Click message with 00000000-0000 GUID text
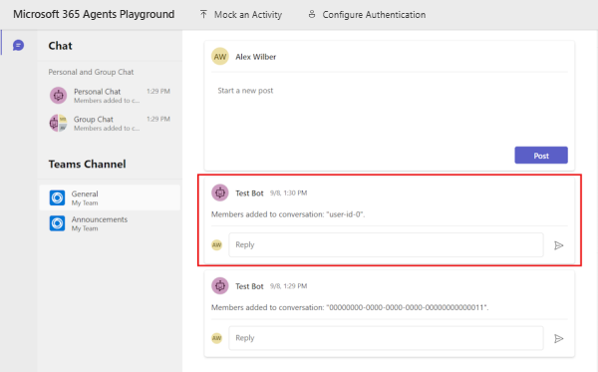This screenshot has width=598, height=372. pyautogui.click(x=350, y=307)
